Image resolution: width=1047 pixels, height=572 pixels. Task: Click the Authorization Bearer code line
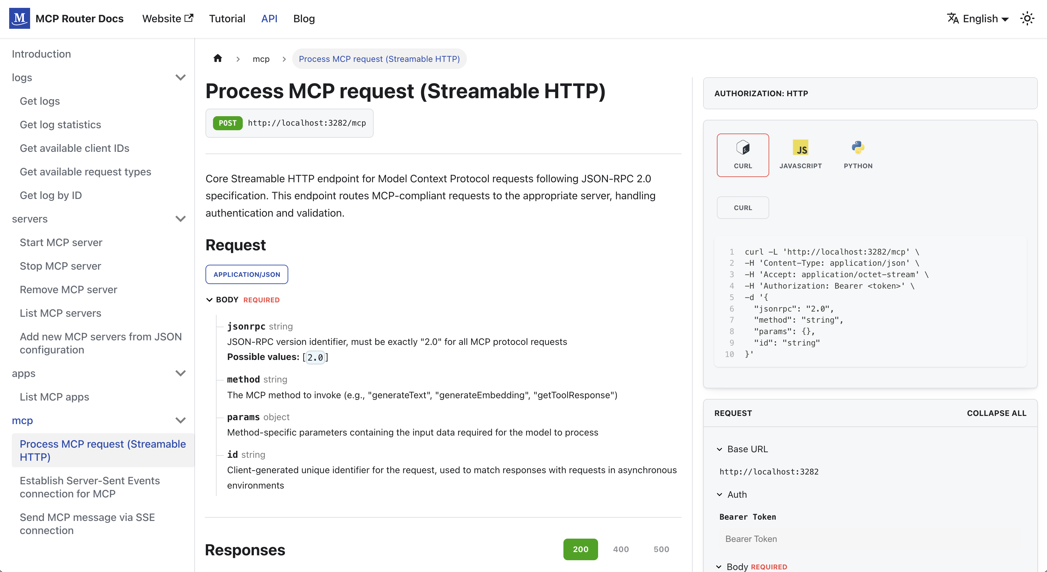(829, 286)
